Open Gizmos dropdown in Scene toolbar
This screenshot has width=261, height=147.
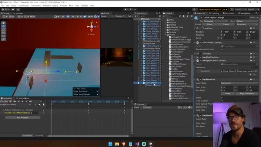[96, 16]
